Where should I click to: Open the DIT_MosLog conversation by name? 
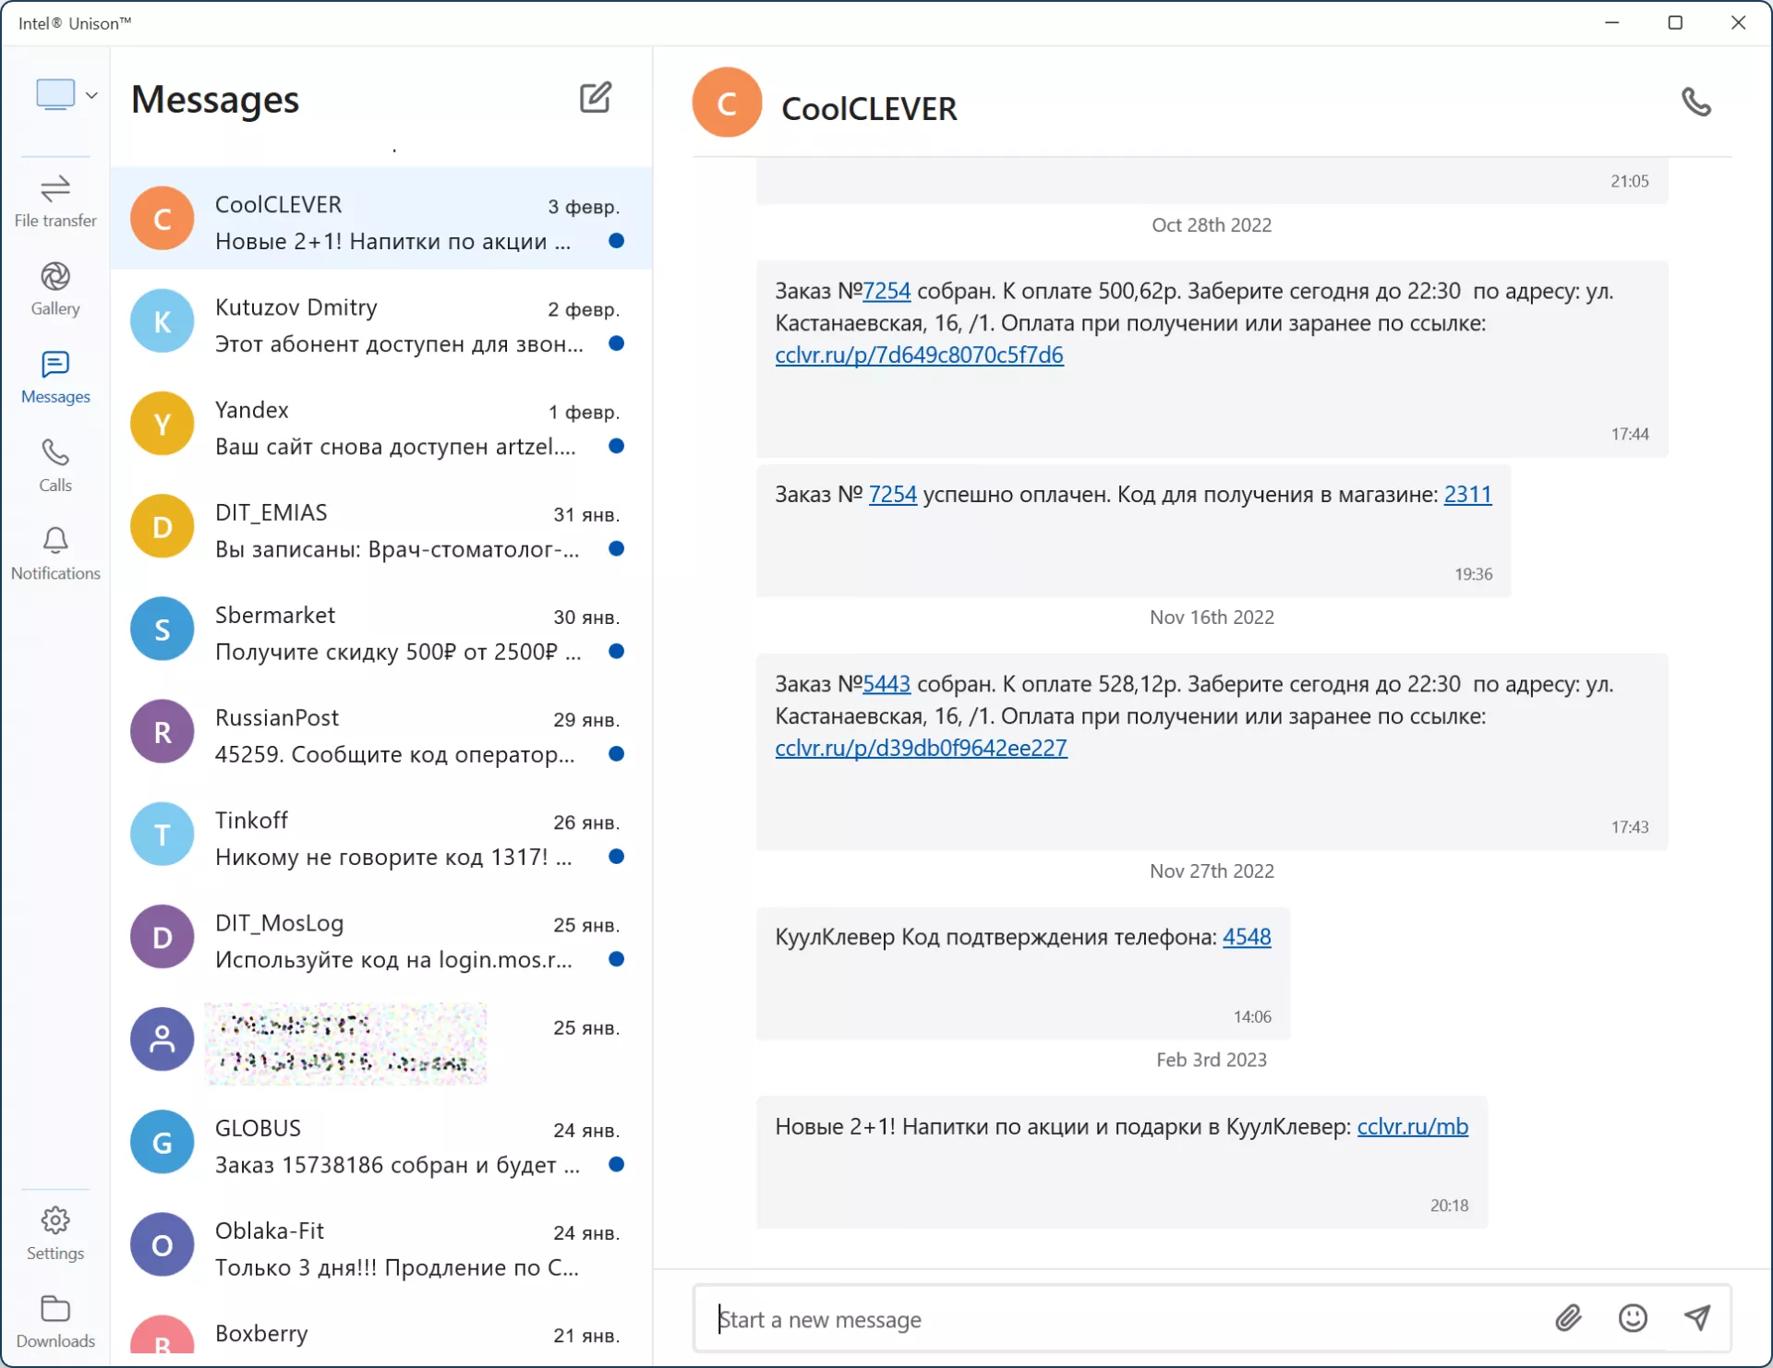[x=279, y=923]
